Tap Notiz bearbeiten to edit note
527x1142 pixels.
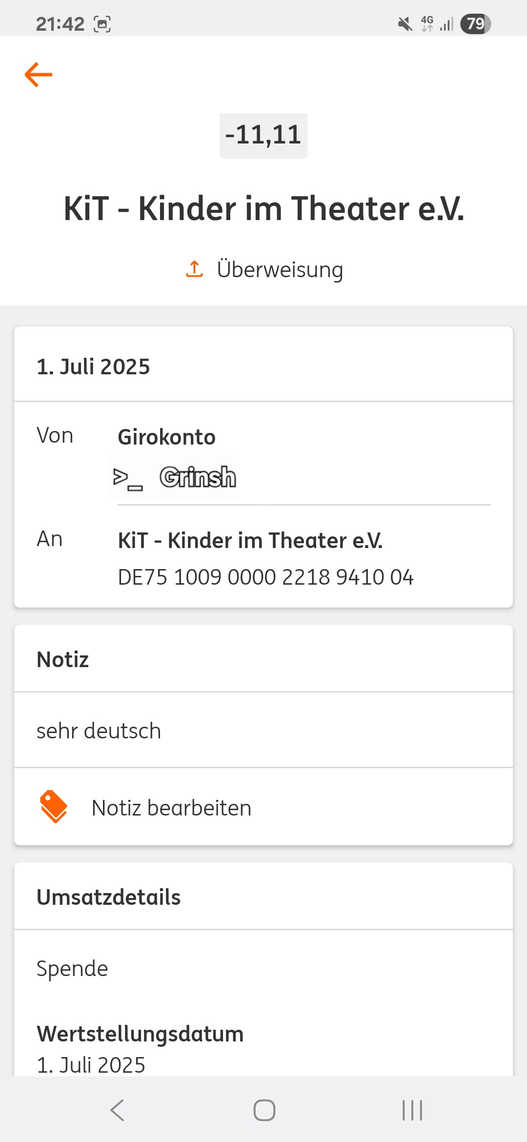[171, 808]
